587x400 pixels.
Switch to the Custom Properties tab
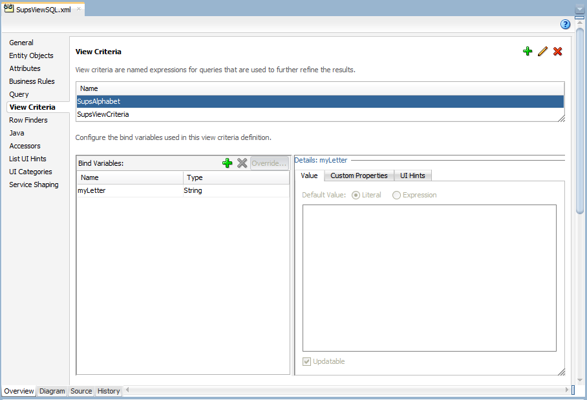point(359,175)
